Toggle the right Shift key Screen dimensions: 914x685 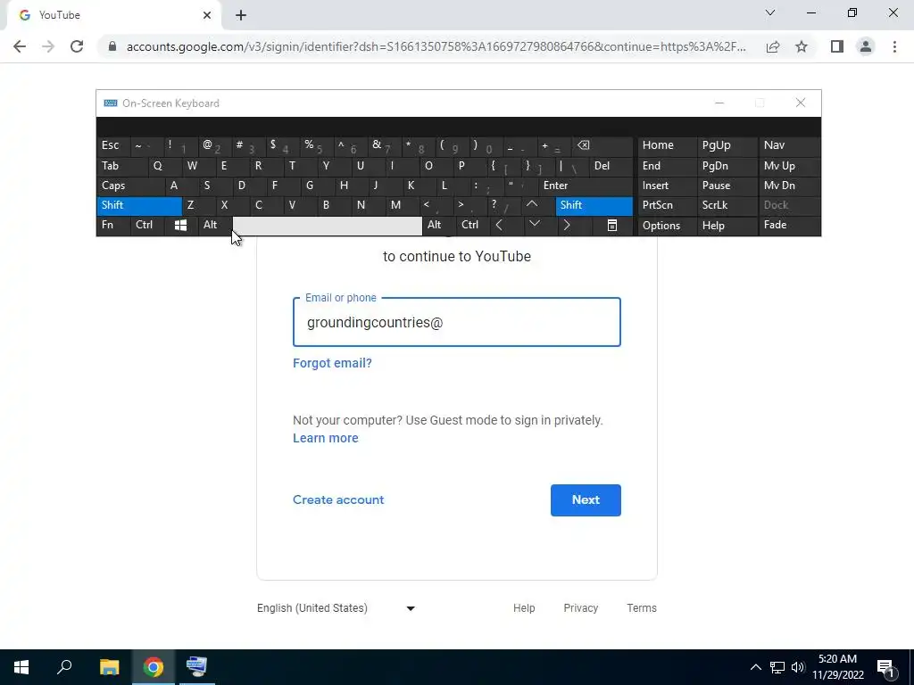[594, 205]
